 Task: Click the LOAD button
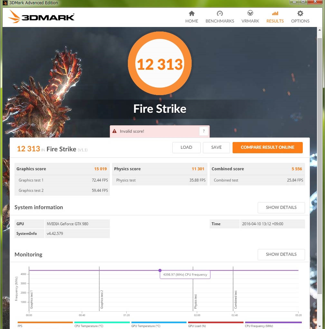tap(186, 147)
